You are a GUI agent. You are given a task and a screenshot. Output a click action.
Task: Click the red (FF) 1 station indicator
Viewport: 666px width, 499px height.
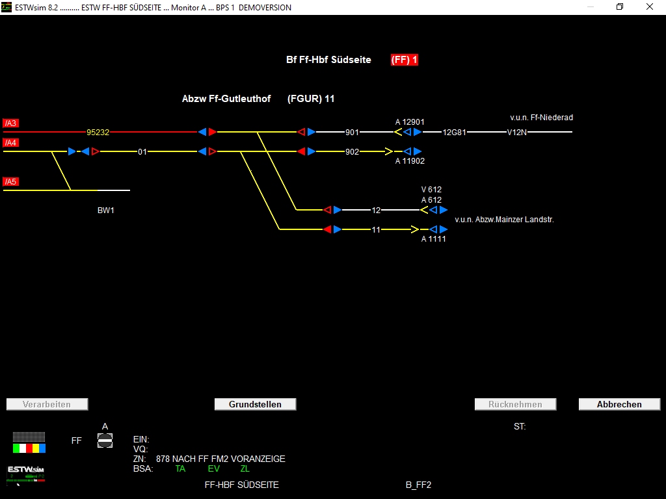pyautogui.click(x=404, y=59)
